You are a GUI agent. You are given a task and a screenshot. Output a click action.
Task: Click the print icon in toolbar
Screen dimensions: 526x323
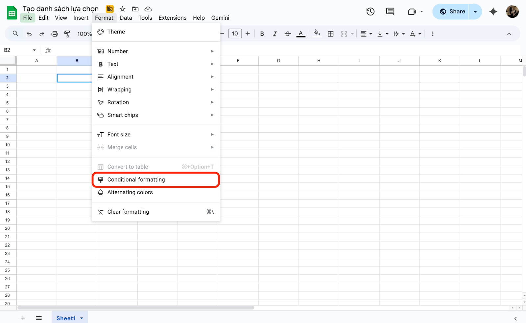click(x=55, y=34)
